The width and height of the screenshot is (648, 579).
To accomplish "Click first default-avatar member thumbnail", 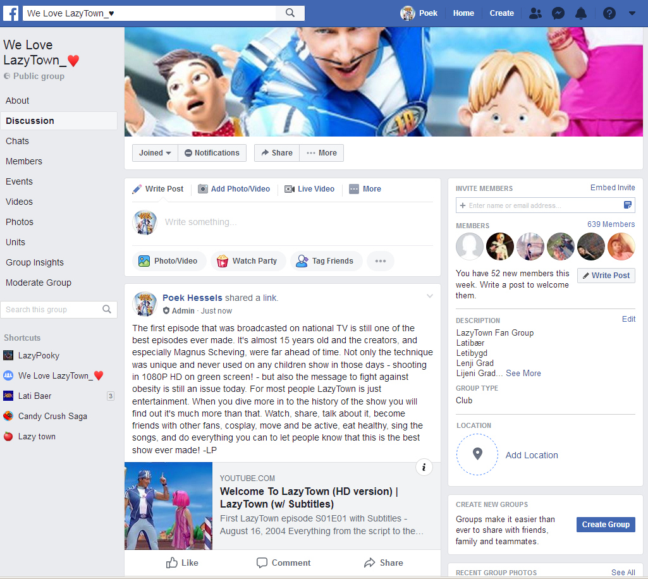I will click(x=470, y=247).
